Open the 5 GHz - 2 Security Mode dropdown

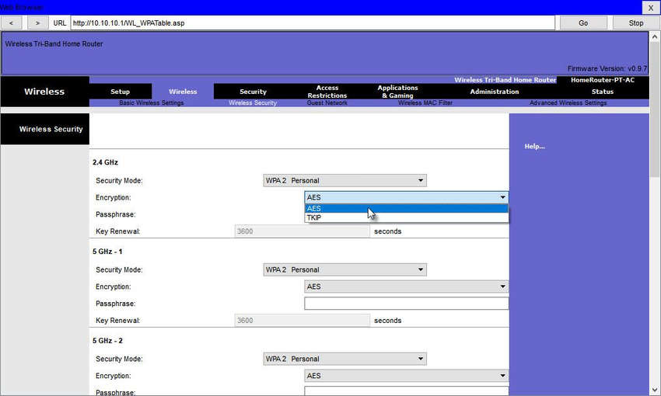pos(344,359)
